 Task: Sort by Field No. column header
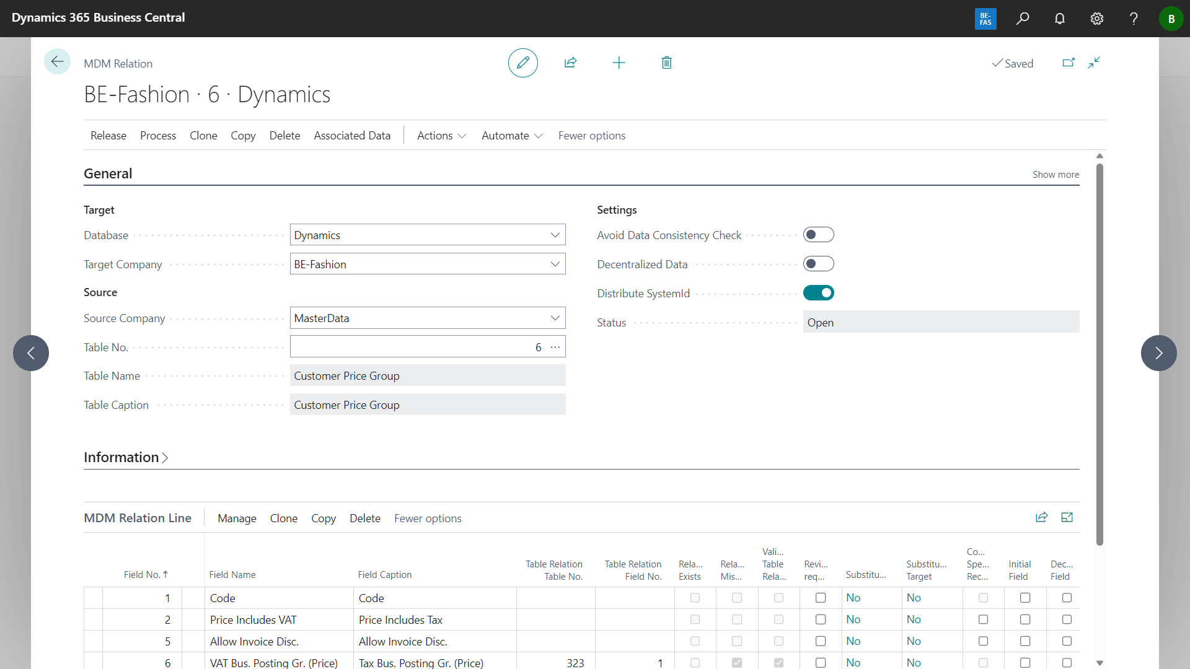click(x=146, y=575)
